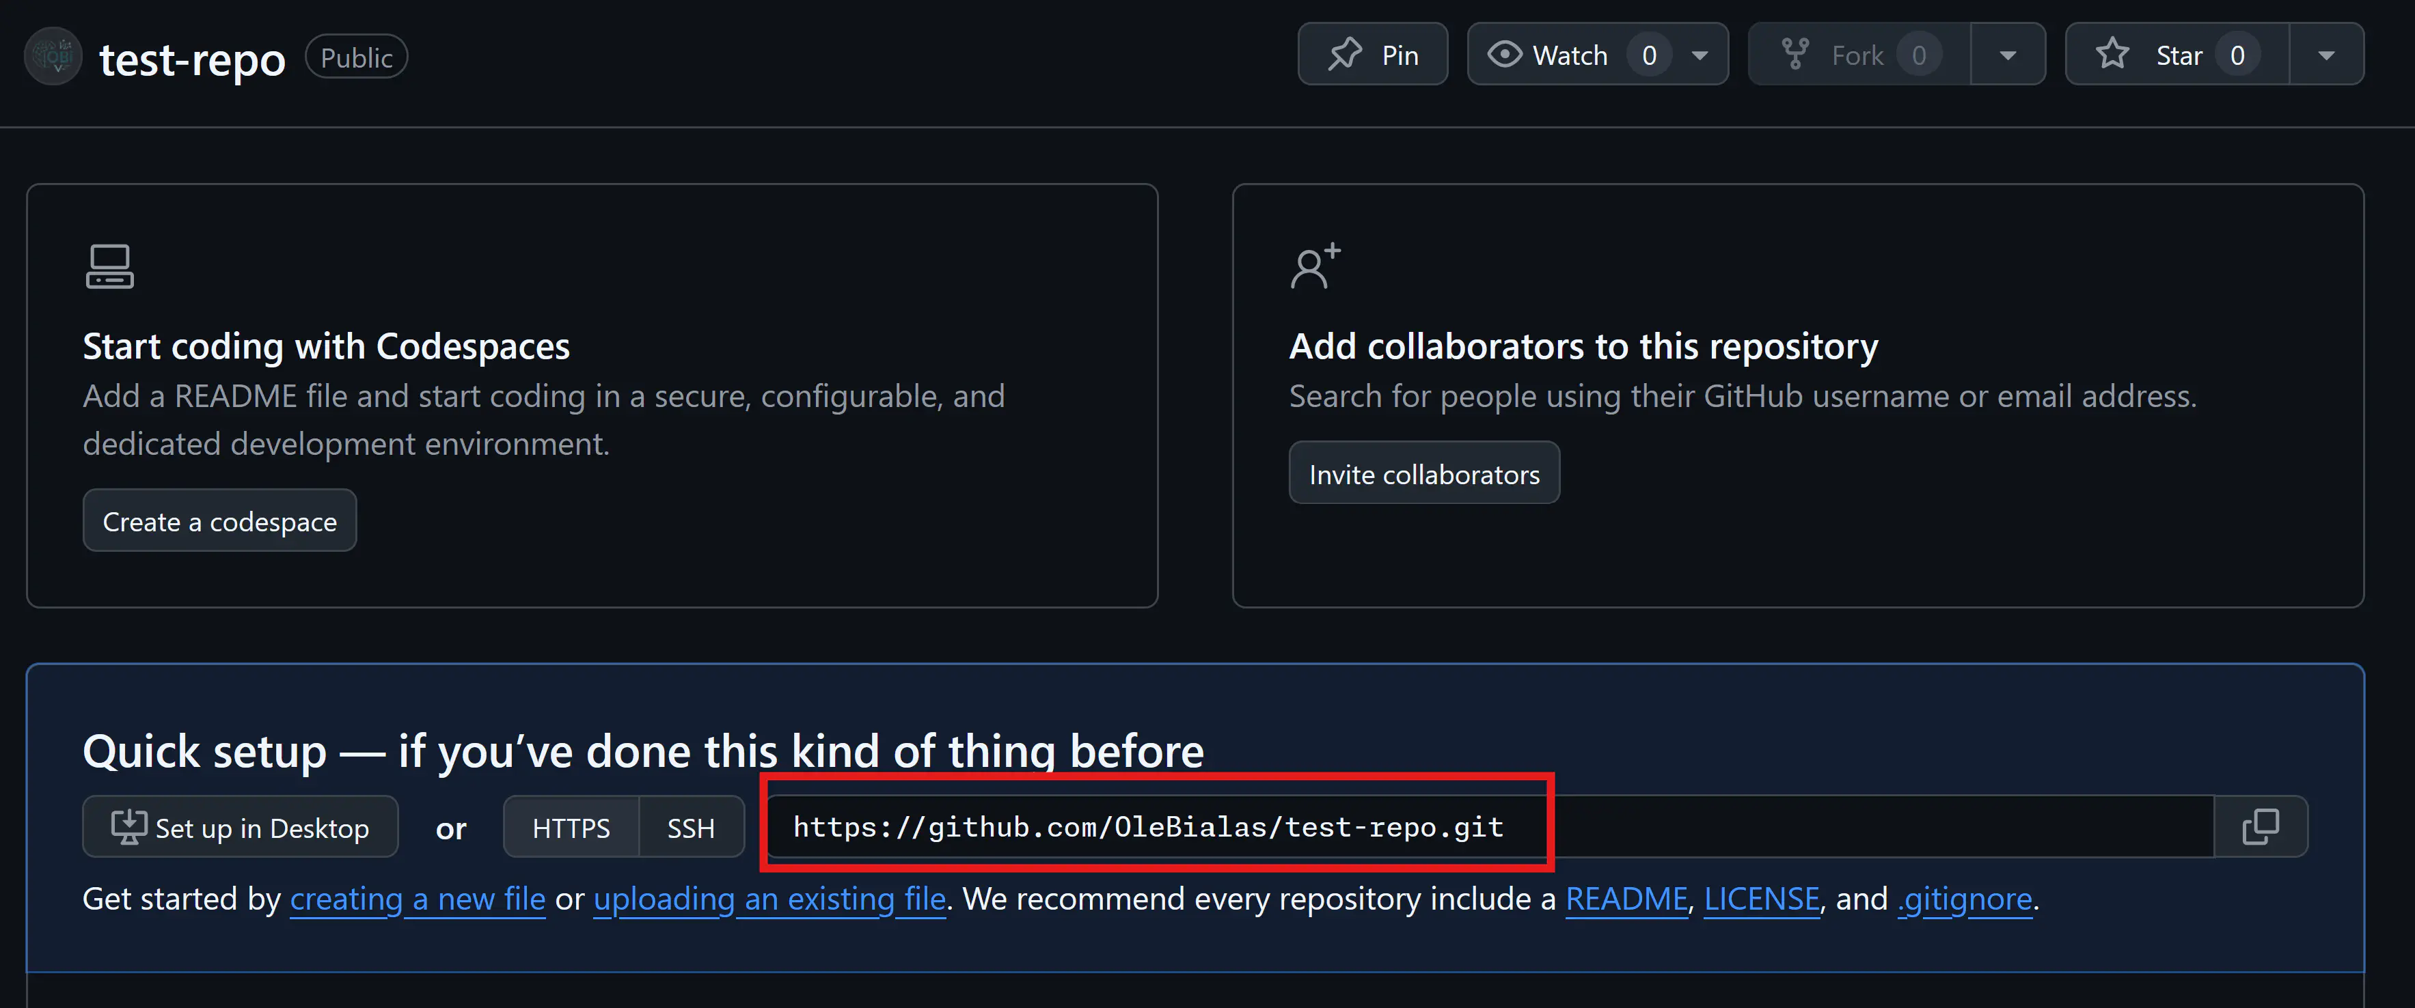Click the repository URL text field
2415x1008 pixels.
tap(1147, 827)
